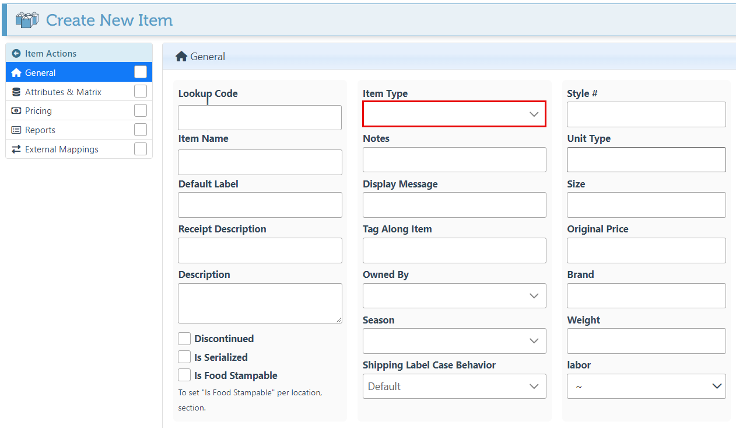Enable the Discontinued checkbox
The image size is (736, 428).
coord(184,339)
